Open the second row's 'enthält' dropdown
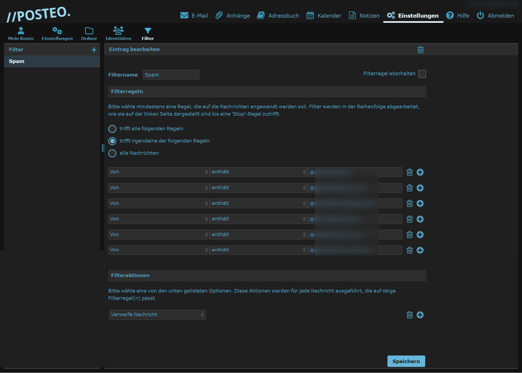Screen dimensions: 522x373 click(258, 188)
